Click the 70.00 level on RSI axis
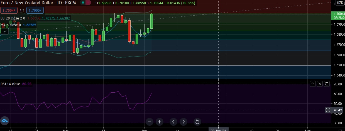This screenshot has height=131, width=345. [338, 84]
